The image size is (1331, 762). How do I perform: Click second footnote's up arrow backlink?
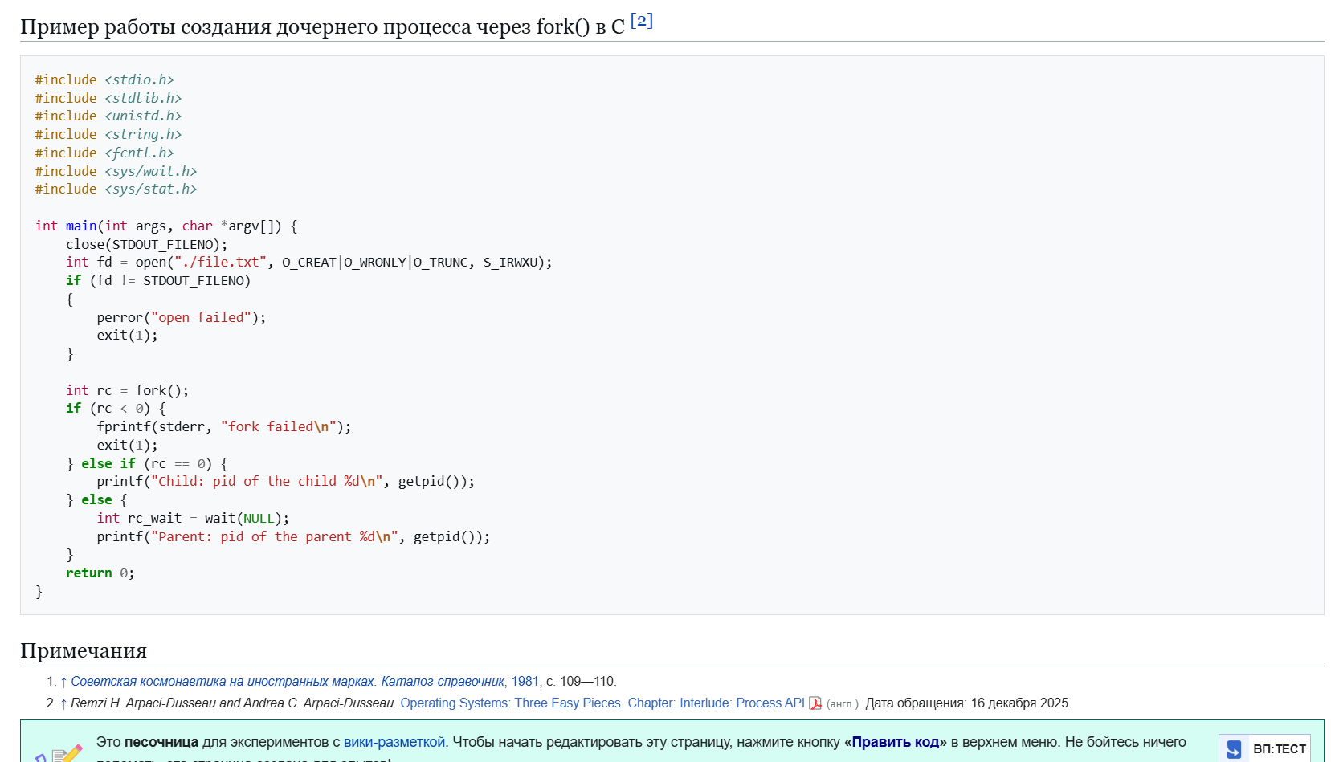[63, 703]
